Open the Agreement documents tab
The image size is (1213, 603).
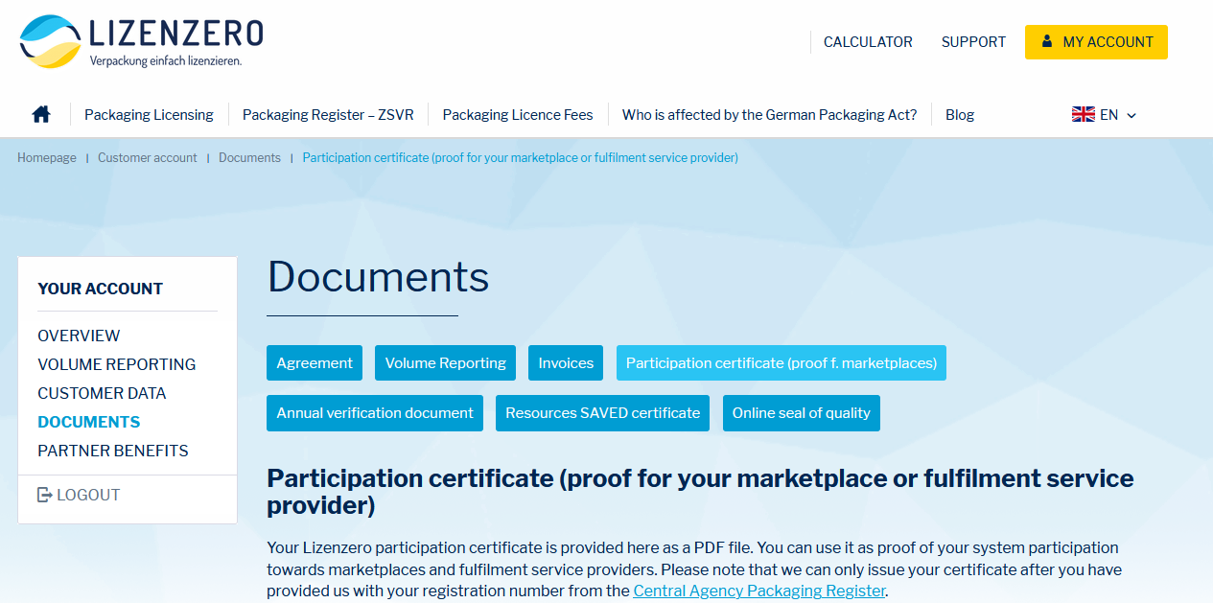coord(315,362)
